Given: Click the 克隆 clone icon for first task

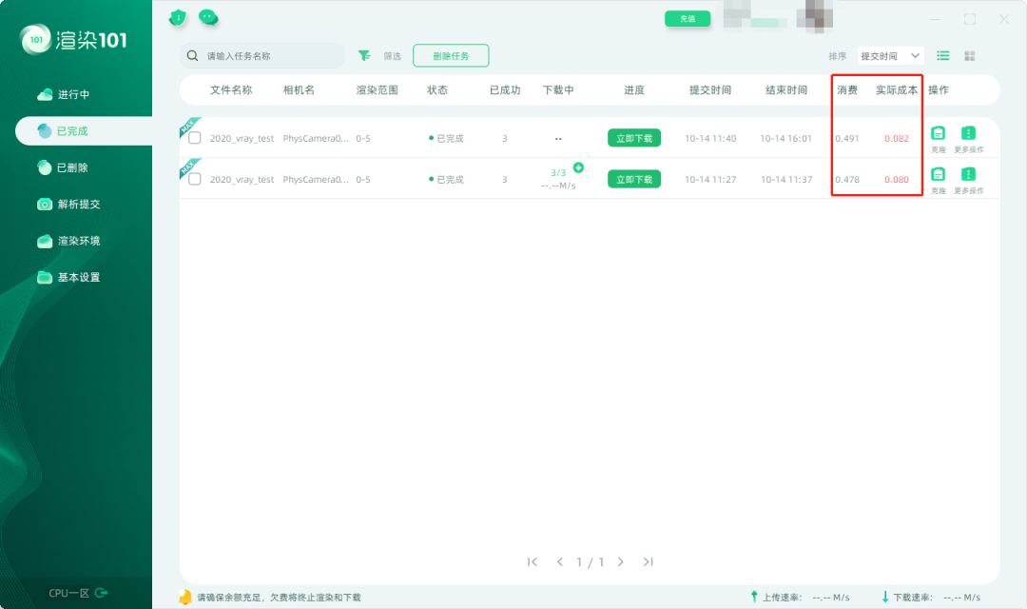Looking at the screenshot, I should tap(938, 132).
